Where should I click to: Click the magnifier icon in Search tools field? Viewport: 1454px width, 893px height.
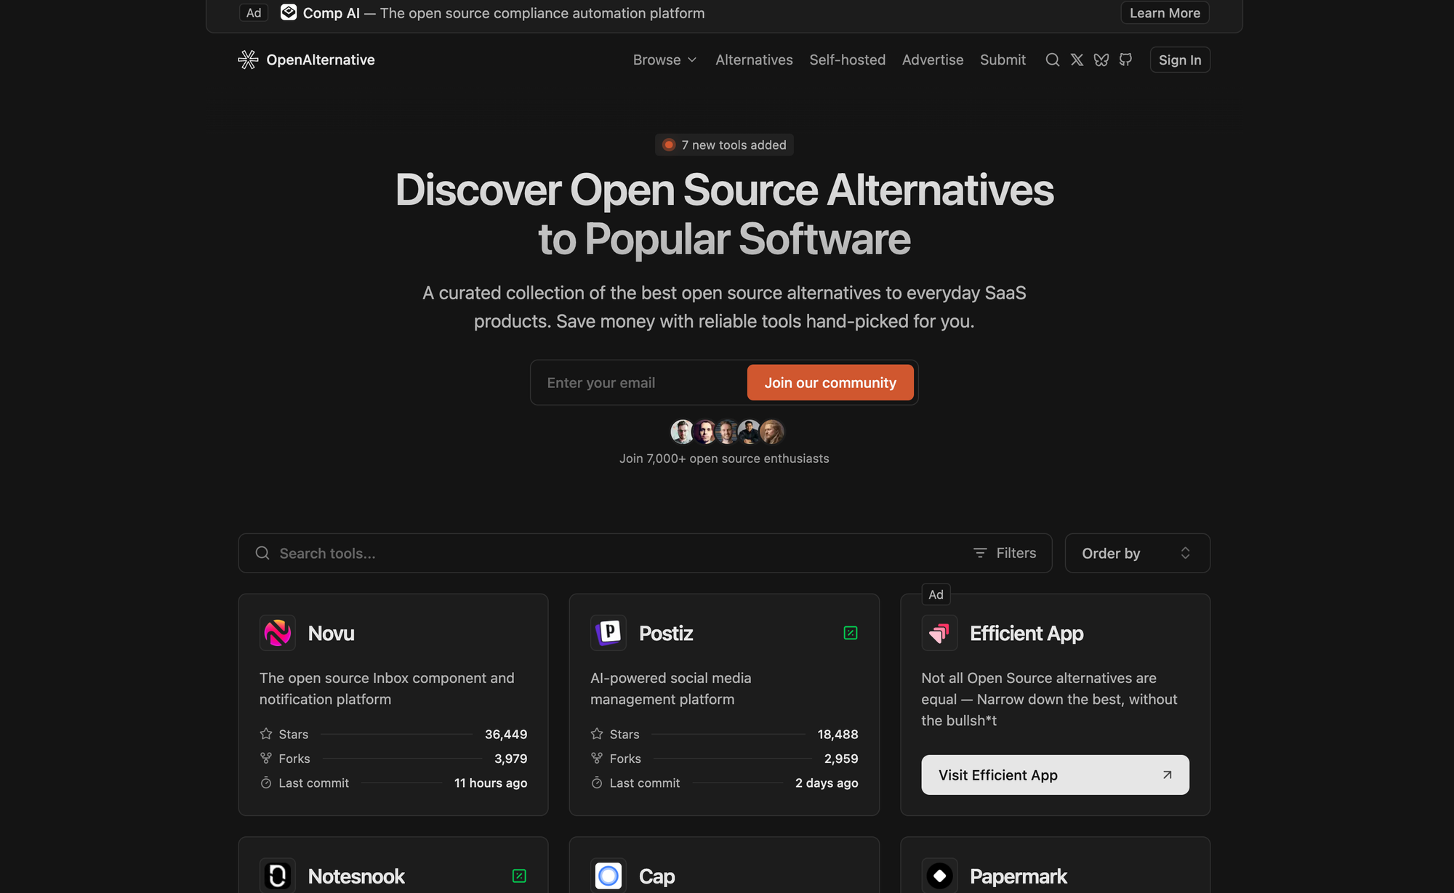(x=262, y=553)
